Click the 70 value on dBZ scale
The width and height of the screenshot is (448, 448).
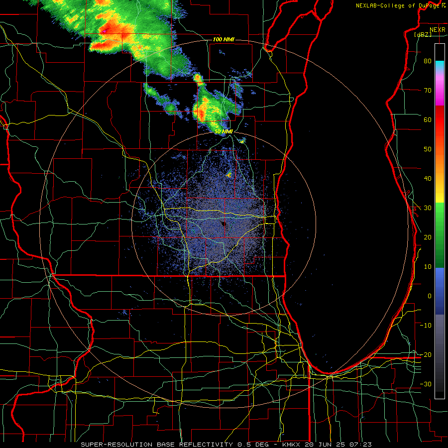point(428,90)
